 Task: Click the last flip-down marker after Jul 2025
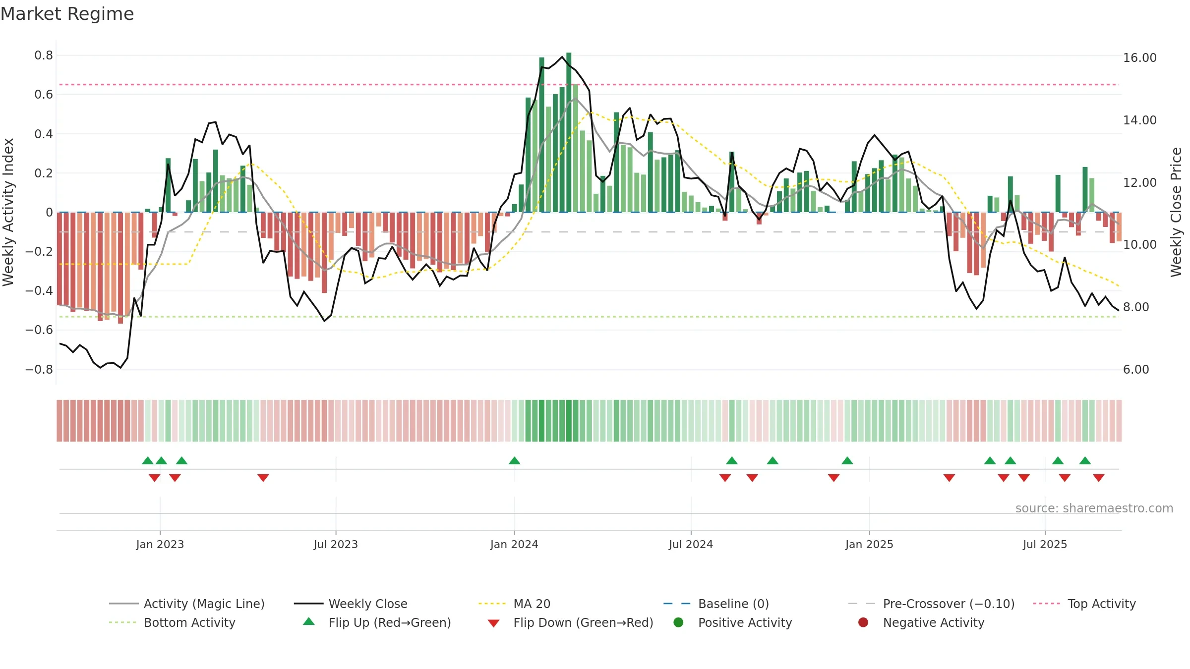[1099, 478]
